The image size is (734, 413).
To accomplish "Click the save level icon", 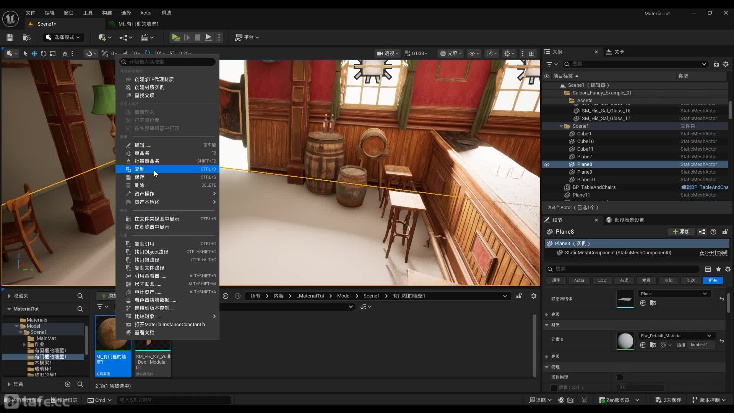I will [10, 37].
